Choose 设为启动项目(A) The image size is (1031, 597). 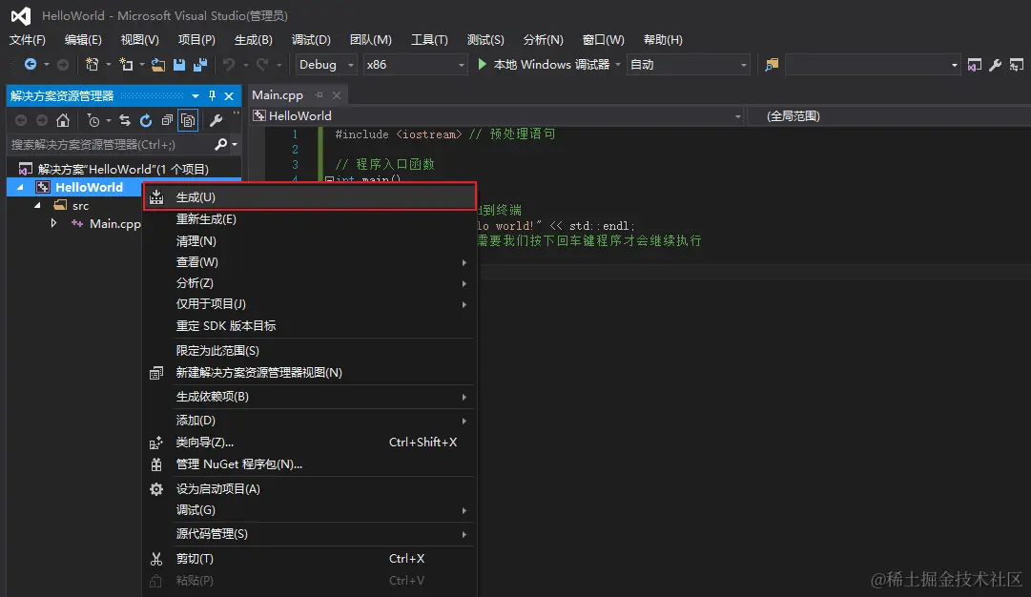(x=310, y=489)
